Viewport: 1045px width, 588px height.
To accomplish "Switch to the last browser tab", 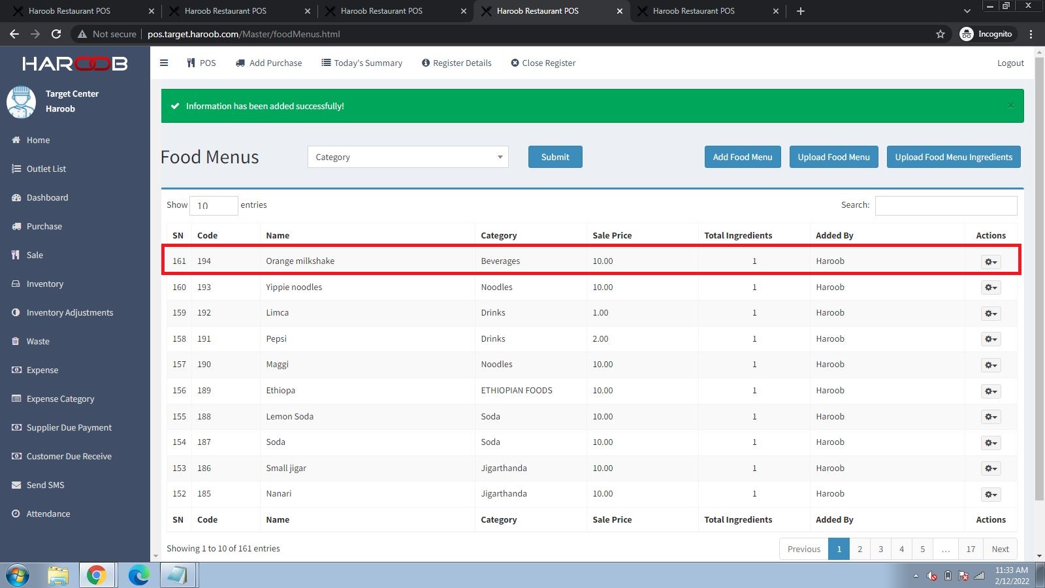I will click(x=708, y=11).
